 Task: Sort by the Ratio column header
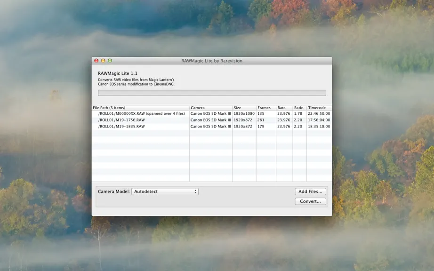[299, 108]
